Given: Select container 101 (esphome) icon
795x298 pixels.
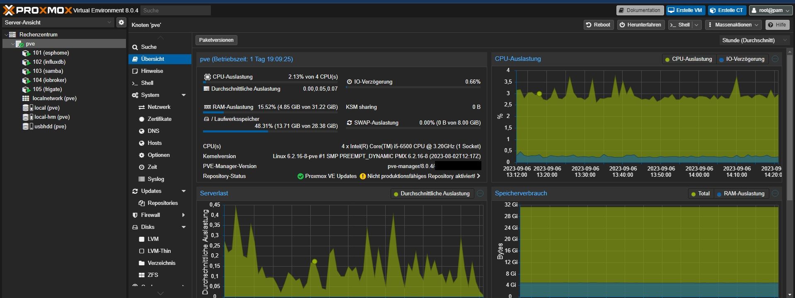Looking at the screenshot, I should click(26, 53).
